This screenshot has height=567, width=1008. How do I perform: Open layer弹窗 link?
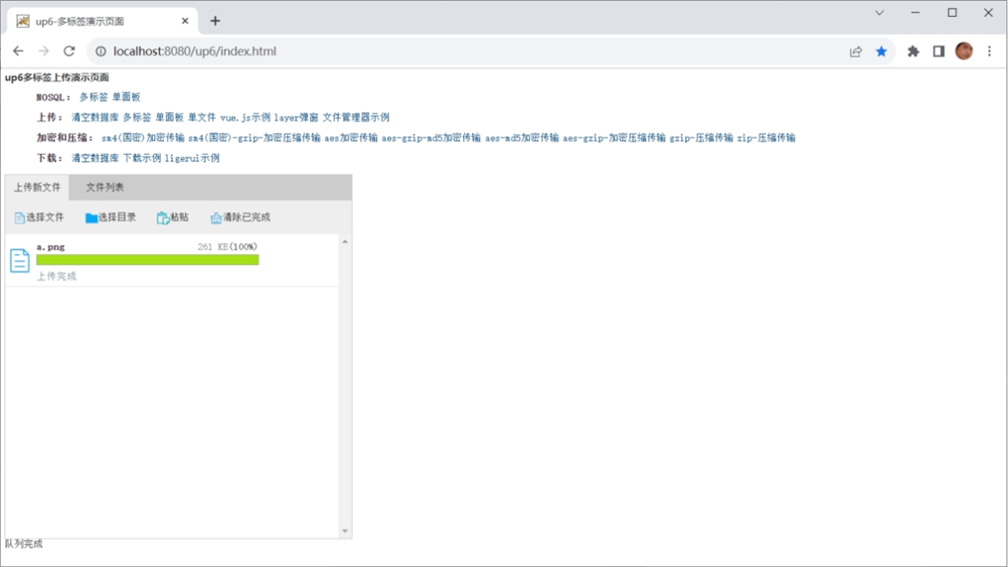click(x=295, y=117)
